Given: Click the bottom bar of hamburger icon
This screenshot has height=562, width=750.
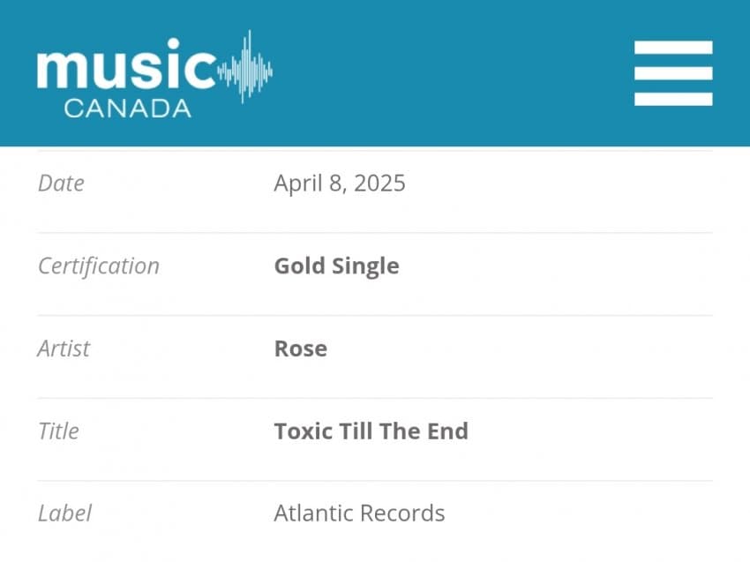Looking at the screenshot, I should point(673,99).
